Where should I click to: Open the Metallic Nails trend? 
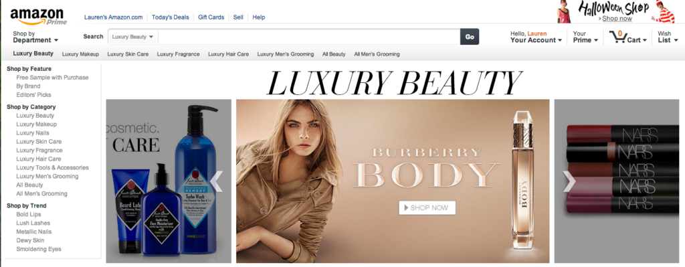coord(34,232)
